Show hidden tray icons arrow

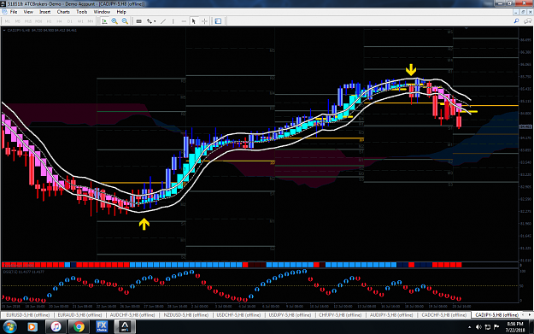tap(469, 327)
